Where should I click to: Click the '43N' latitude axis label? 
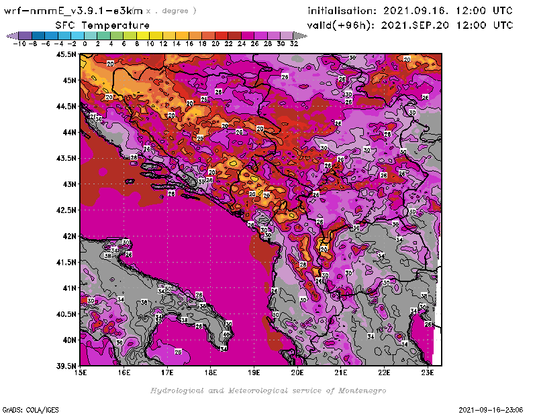(69, 184)
